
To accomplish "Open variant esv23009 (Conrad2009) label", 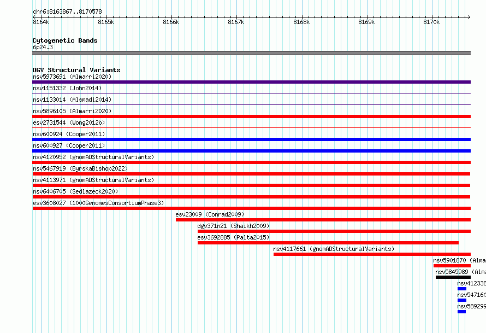I will tap(210, 214).
